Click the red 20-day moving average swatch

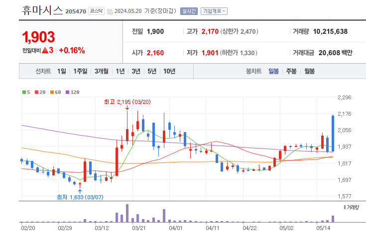pos(36,92)
